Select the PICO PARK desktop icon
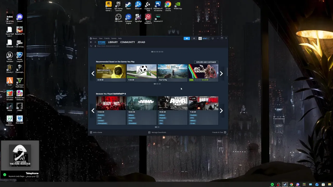The image size is (333, 187). (20, 120)
